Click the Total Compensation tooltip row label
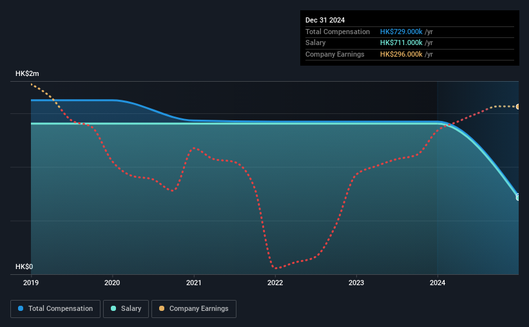The width and height of the screenshot is (529, 327). coord(338,32)
